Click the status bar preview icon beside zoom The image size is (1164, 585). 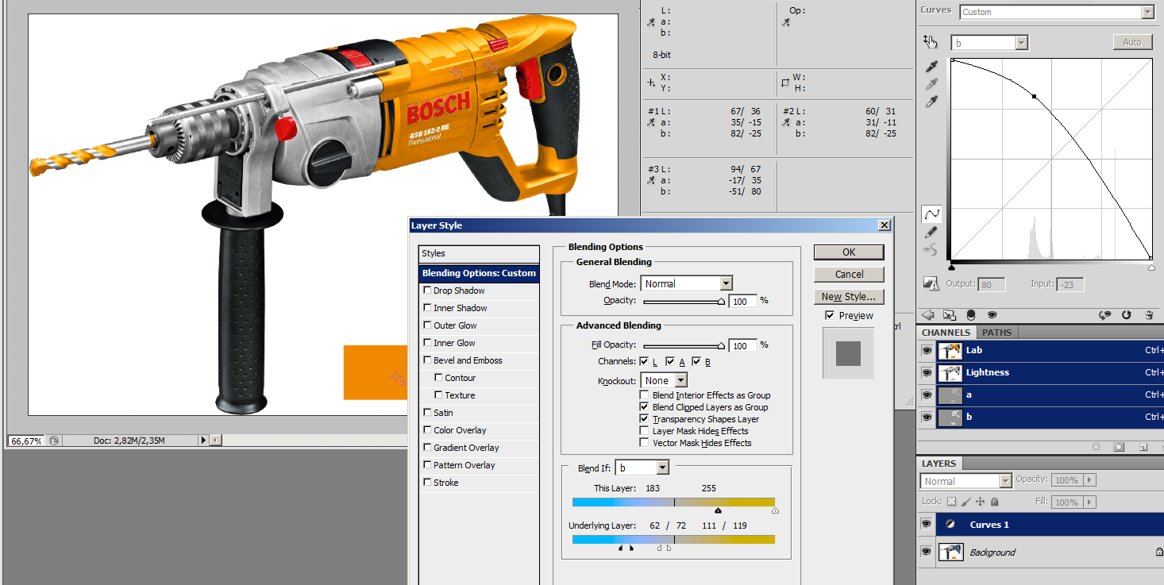click(53, 440)
